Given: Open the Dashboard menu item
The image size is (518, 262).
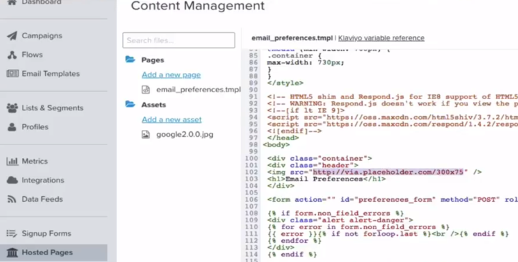Looking at the screenshot, I should pyautogui.click(x=42, y=2).
